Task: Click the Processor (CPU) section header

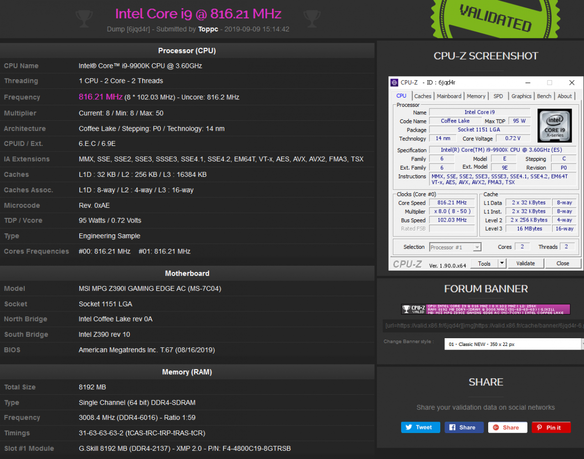Action: pos(187,51)
